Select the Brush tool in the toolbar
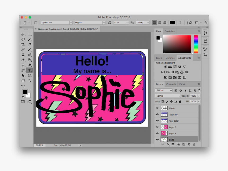Screen dimensions: 228x171 tap(30, 50)
